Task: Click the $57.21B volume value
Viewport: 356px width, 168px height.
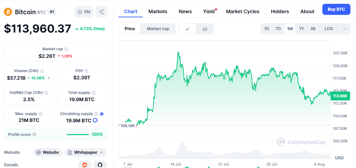Action: 16,78
